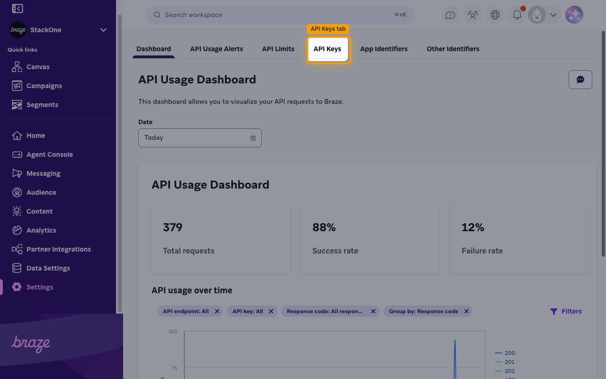Click the sidebar vertical scrollbar

tap(120, 163)
